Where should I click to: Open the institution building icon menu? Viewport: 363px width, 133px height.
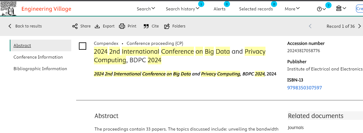pyautogui.click(x=341, y=9)
